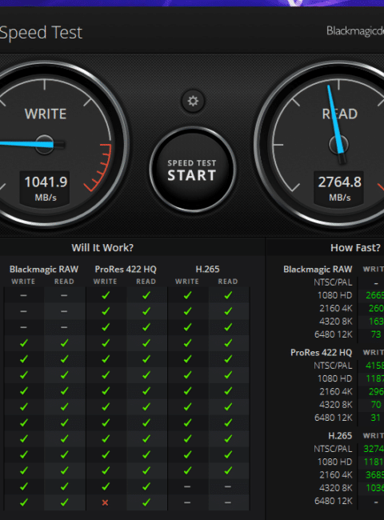Click WRITE subheader under H.265 in Will It Work

coord(187,282)
